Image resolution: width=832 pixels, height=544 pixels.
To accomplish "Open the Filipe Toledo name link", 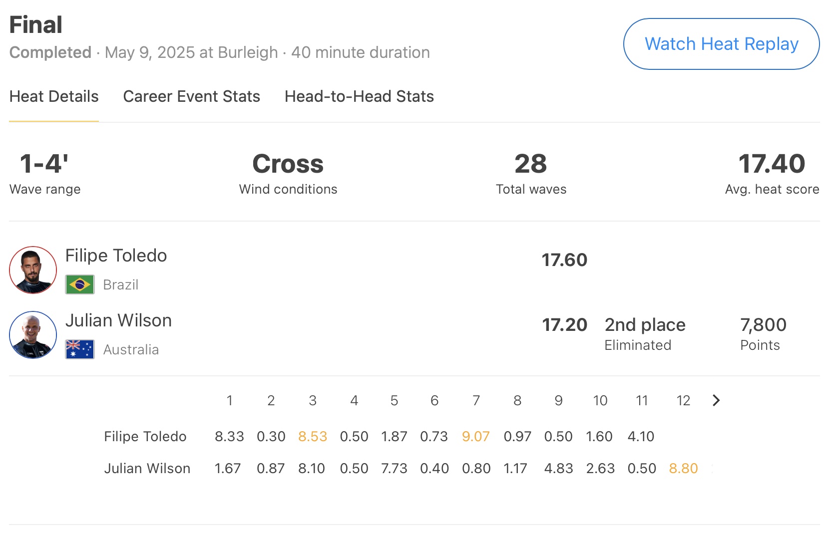I will pos(116,256).
